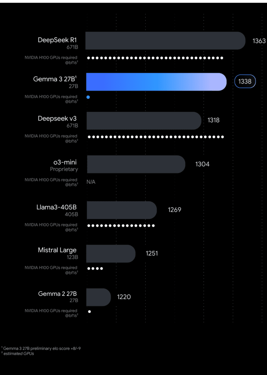Click the 1304 score label

tap(202, 164)
